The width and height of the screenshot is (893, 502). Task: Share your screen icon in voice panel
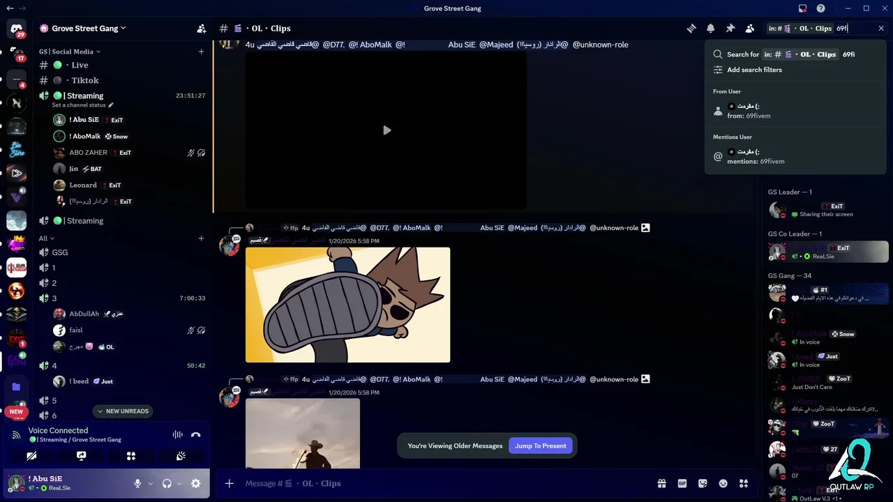81,456
